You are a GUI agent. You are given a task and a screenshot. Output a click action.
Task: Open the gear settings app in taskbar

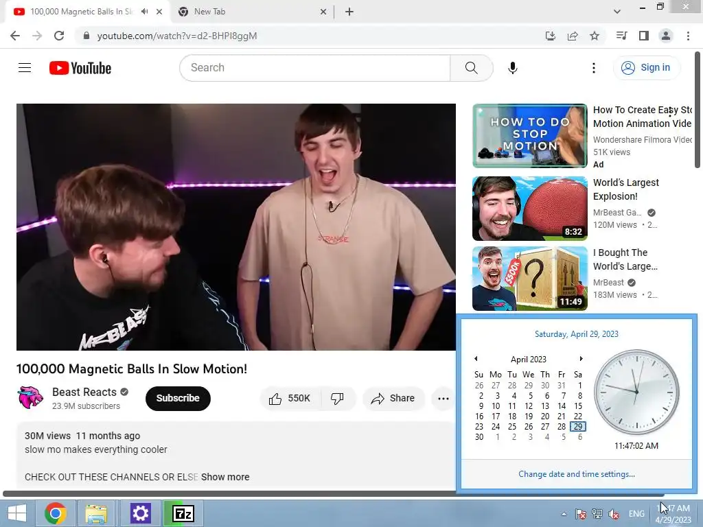pyautogui.click(x=140, y=513)
